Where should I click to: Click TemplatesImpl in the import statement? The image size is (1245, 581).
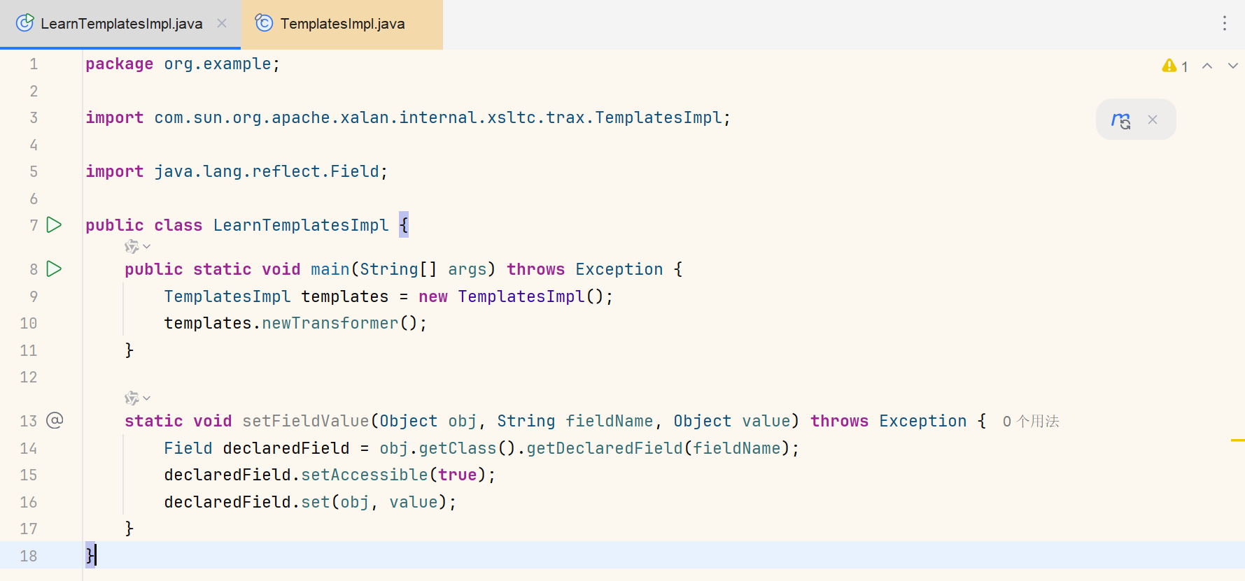(658, 118)
